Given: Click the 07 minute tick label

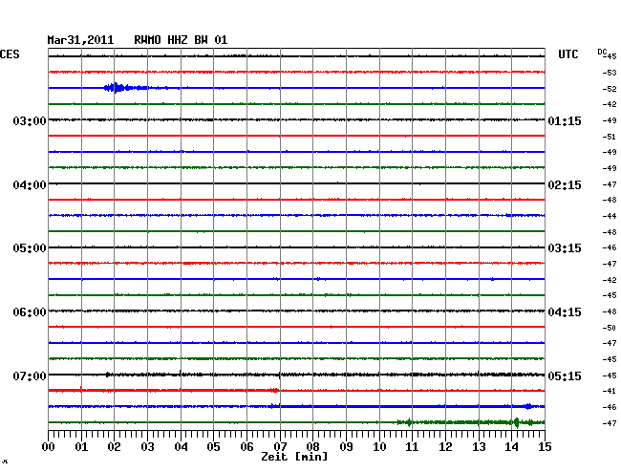Looking at the screenshot, I should click(x=280, y=447).
